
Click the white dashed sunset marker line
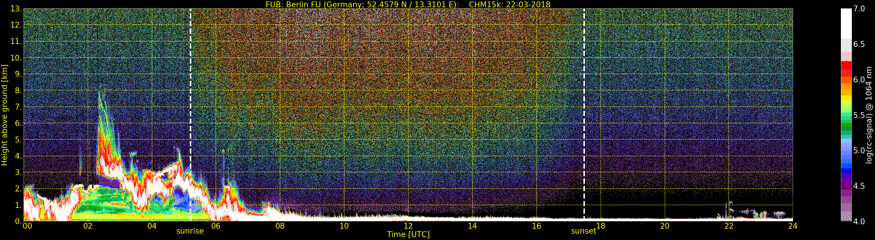coord(584,115)
